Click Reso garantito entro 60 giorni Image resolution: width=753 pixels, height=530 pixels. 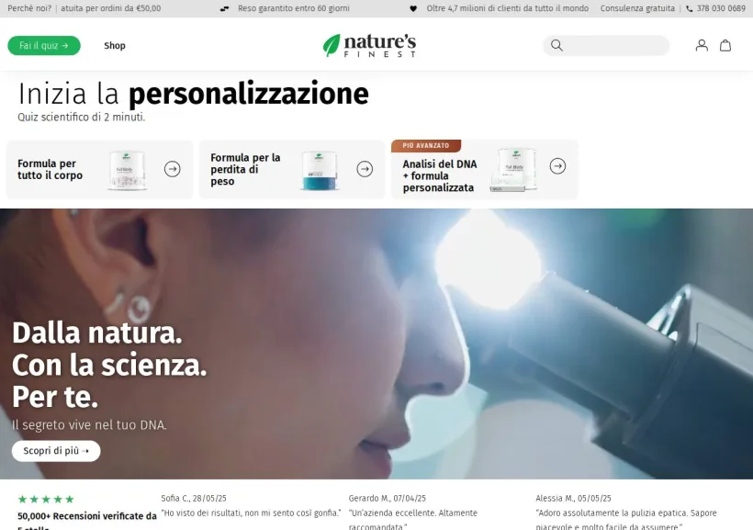294,8
